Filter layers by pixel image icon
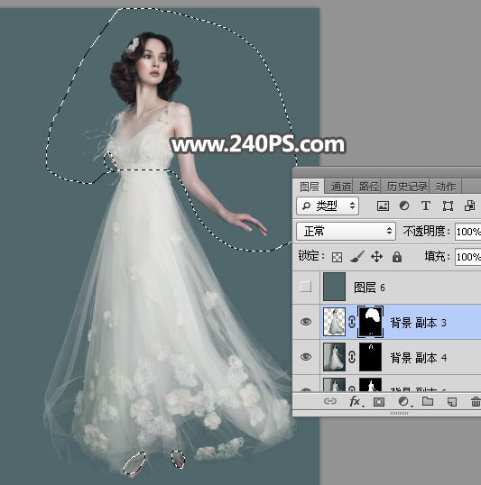481x485 pixels. (383, 206)
